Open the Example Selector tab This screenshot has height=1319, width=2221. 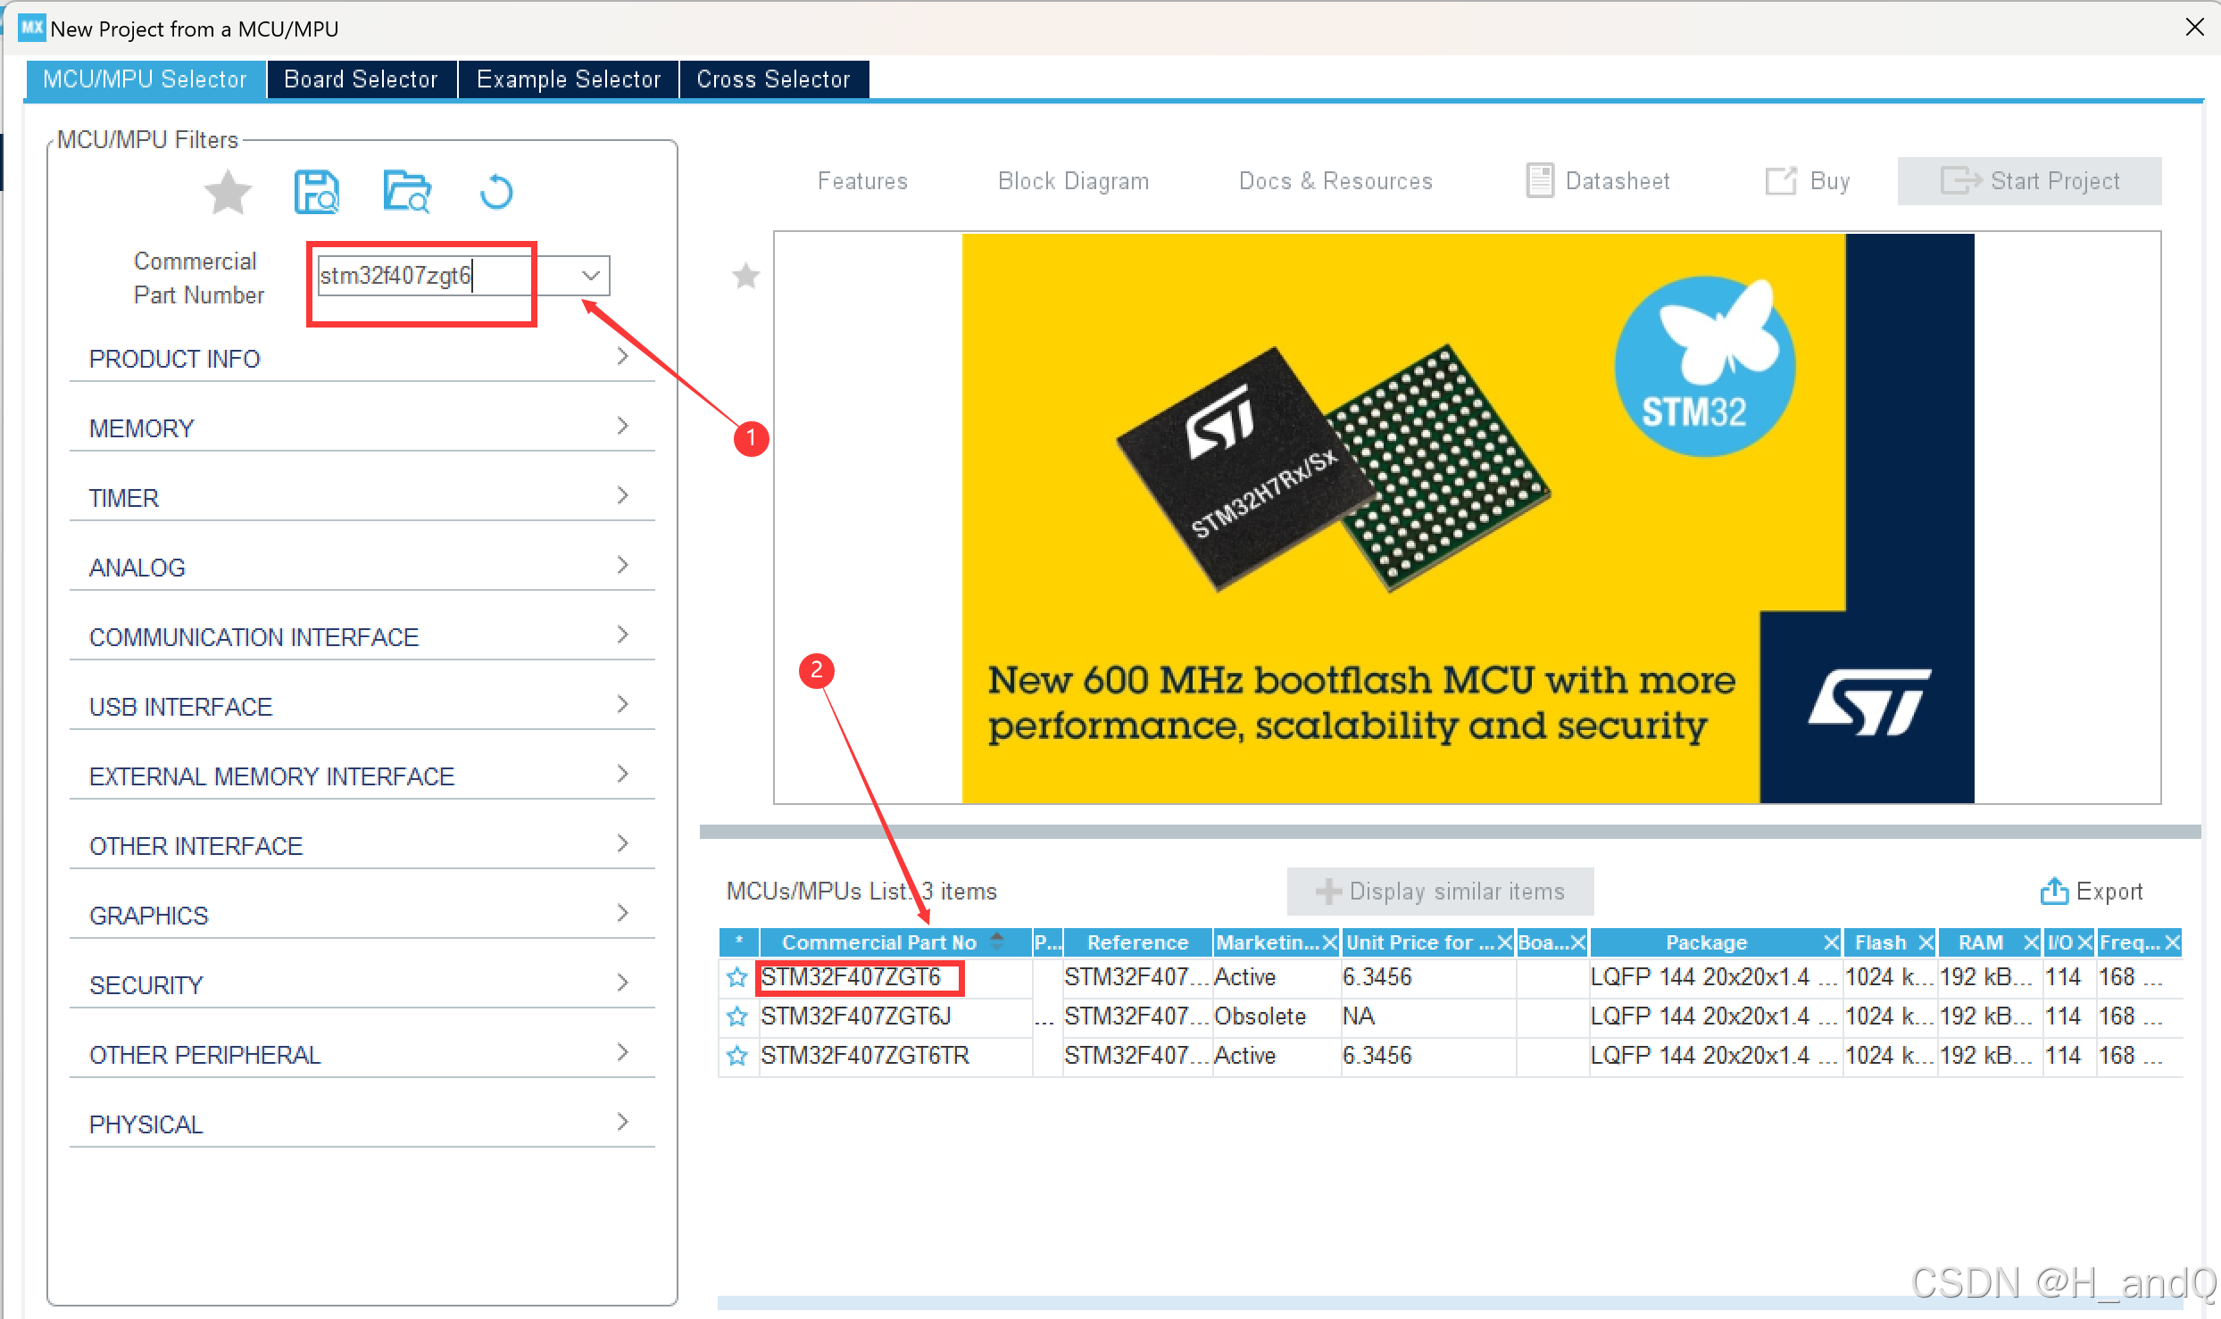click(569, 79)
